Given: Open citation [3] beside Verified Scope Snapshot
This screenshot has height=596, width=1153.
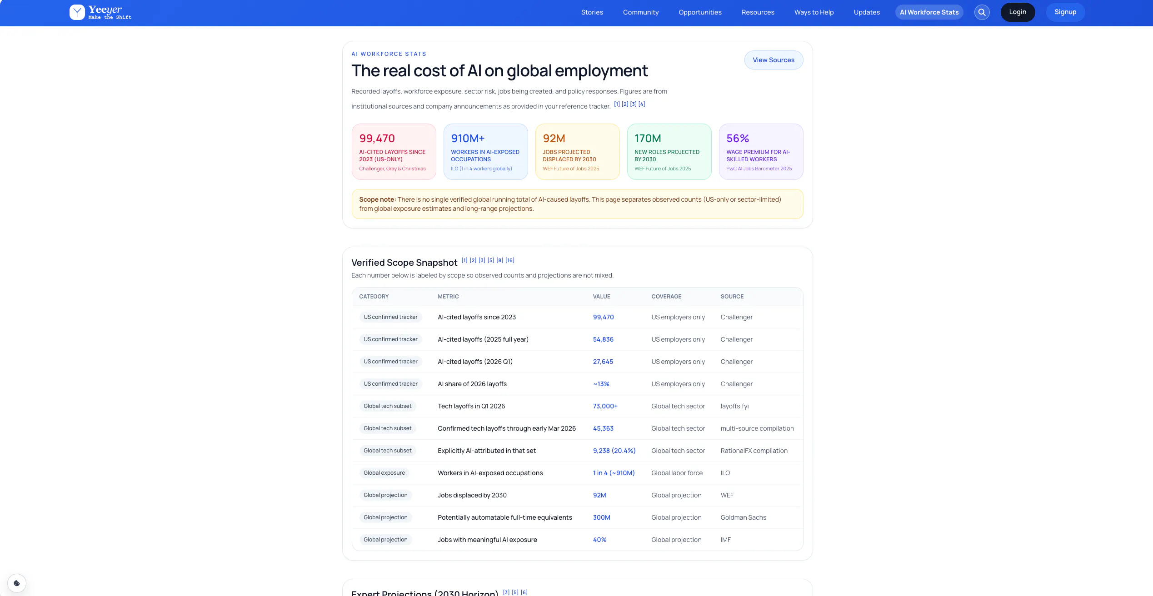Looking at the screenshot, I should (x=482, y=260).
